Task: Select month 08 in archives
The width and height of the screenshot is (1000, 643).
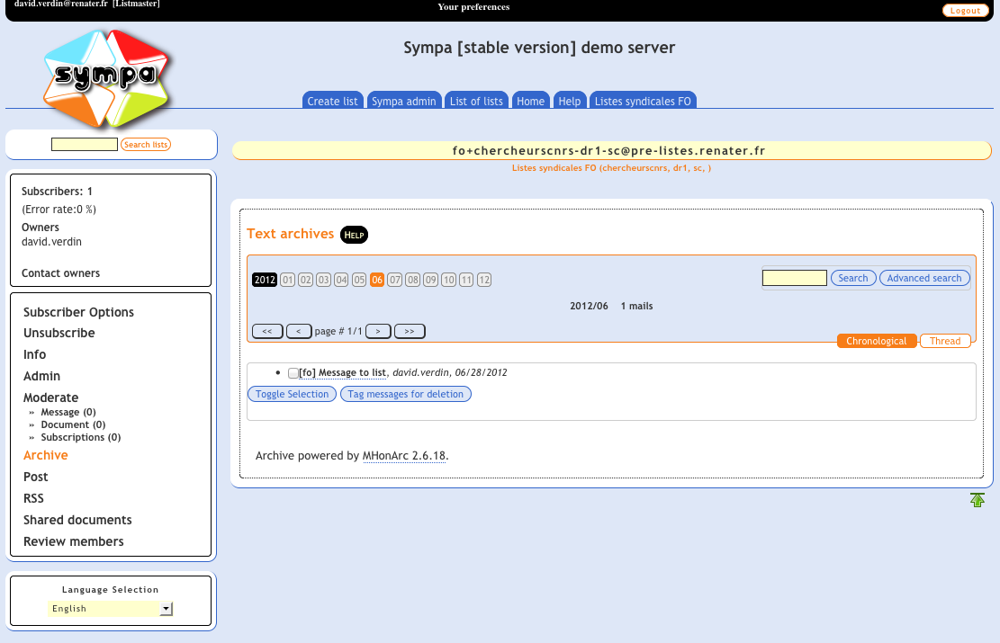Action: point(412,280)
